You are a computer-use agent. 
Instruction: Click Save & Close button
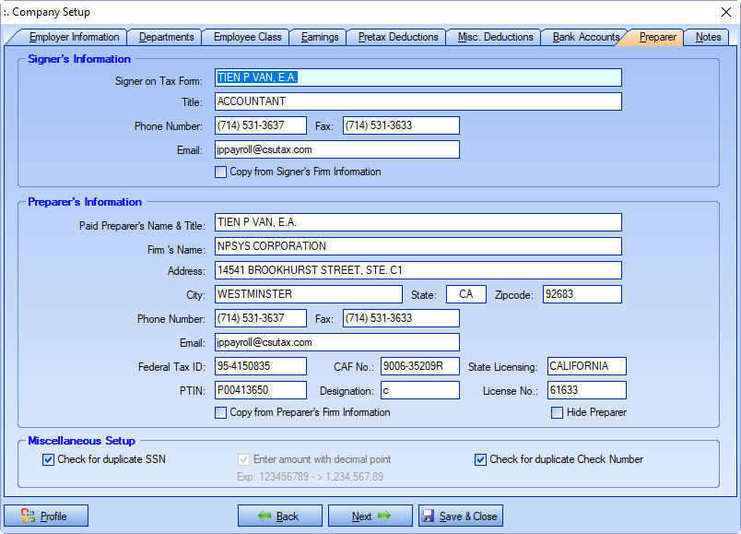click(461, 516)
